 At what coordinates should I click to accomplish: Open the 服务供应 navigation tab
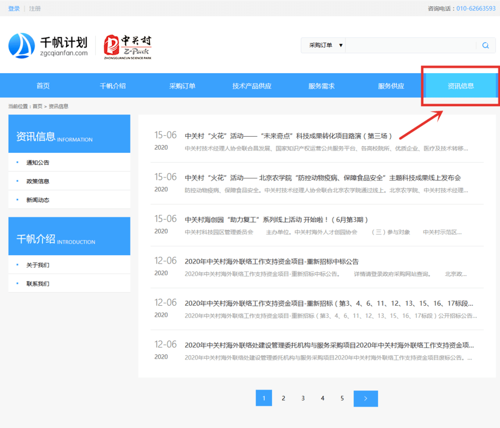coord(391,86)
